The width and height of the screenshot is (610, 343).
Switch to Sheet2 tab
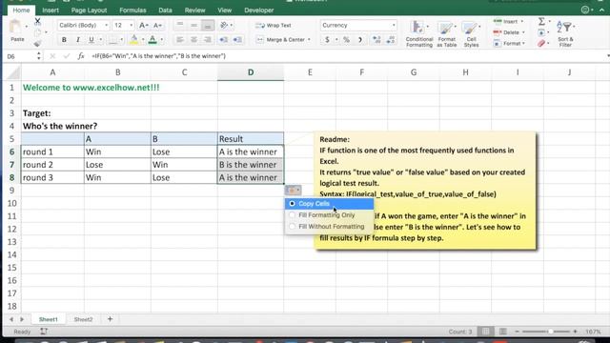[83, 319]
